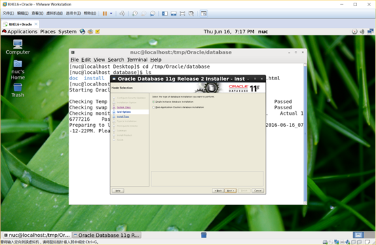The height and width of the screenshot is (245, 376).
Task: Click the take snapshot toolbar icon
Action: (135, 14)
